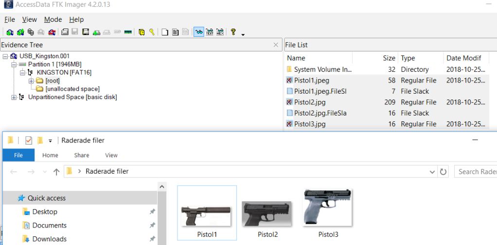Open the Mode menu
This screenshot has height=245, width=497.
(53, 19)
